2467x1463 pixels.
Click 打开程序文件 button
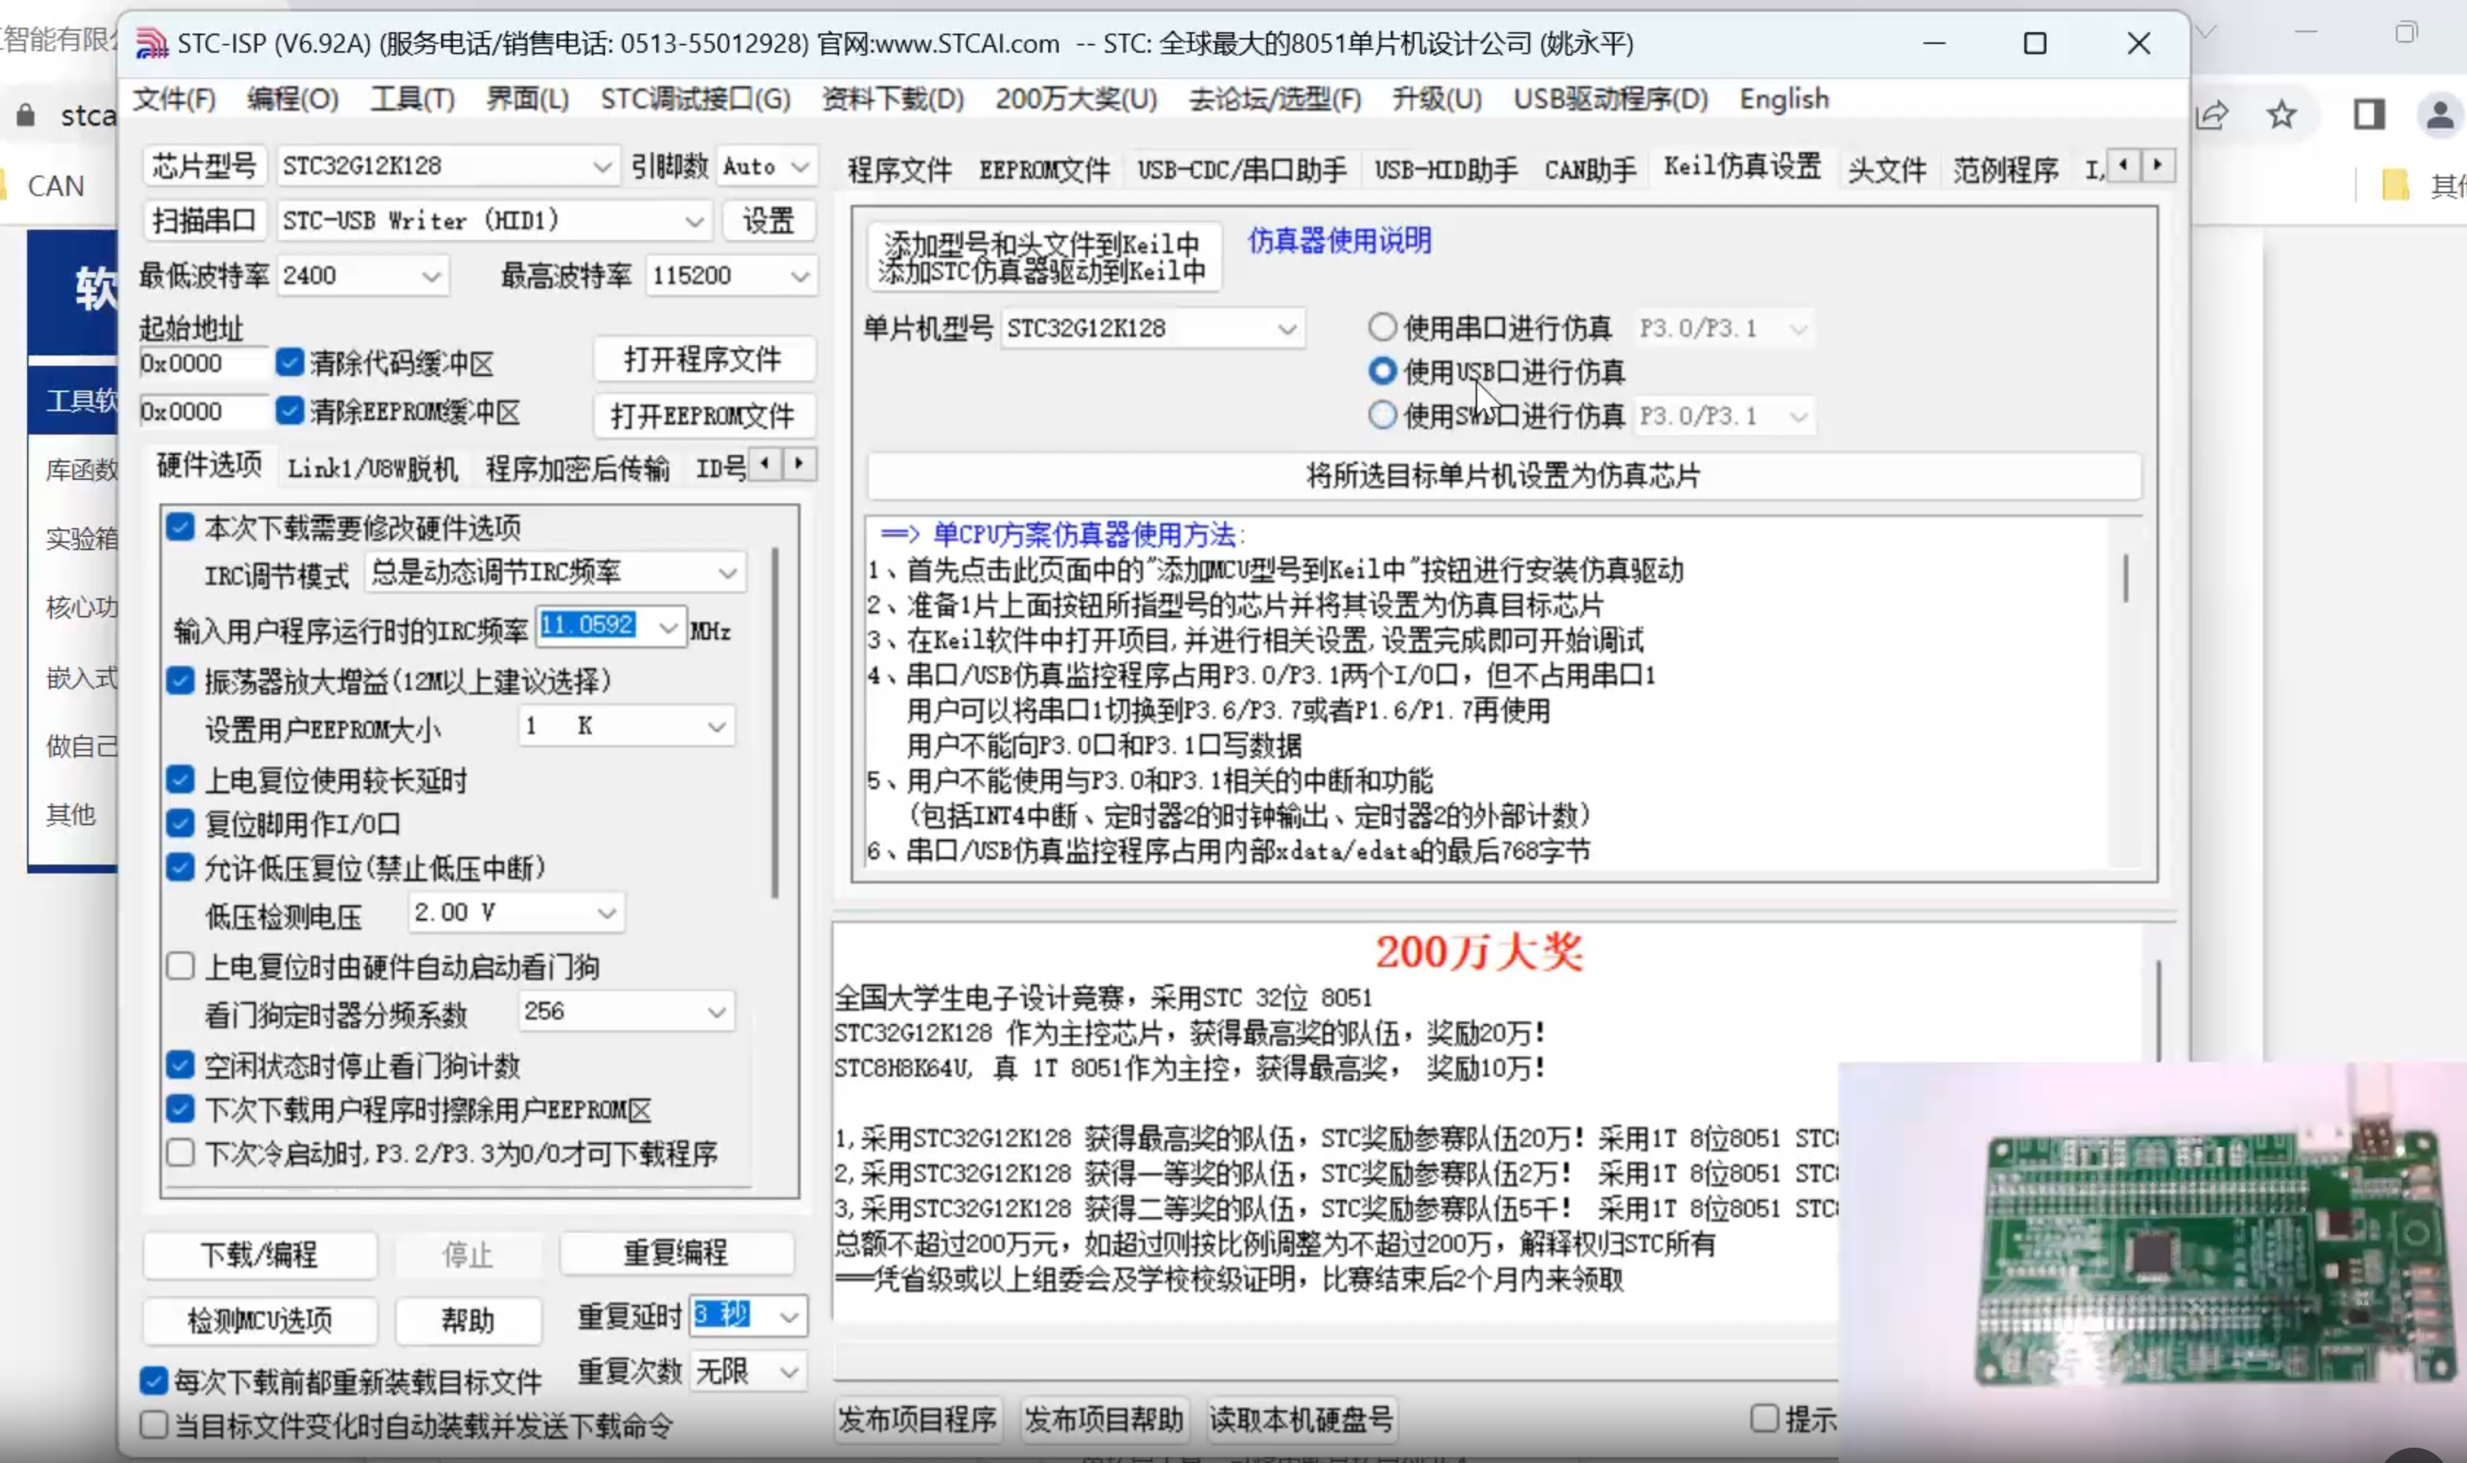(x=703, y=359)
